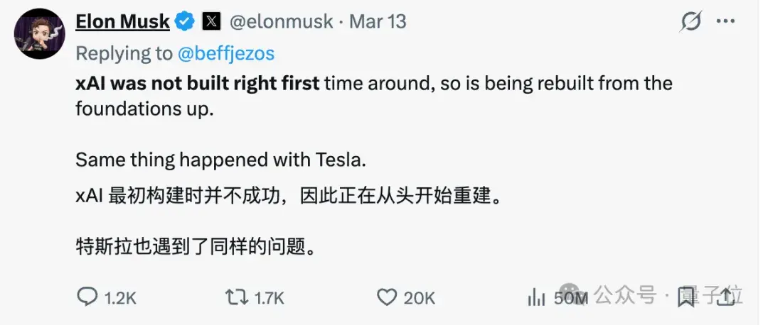Open the @elonmusk handle link
This screenshot has height=325, width=768.
pos(282,22)
